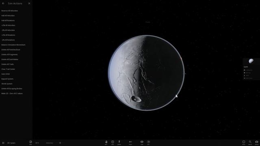The width and height of the screenshot is (260, 146).
Task: Adjust the time step slider knob
Action: click(60, 143)
